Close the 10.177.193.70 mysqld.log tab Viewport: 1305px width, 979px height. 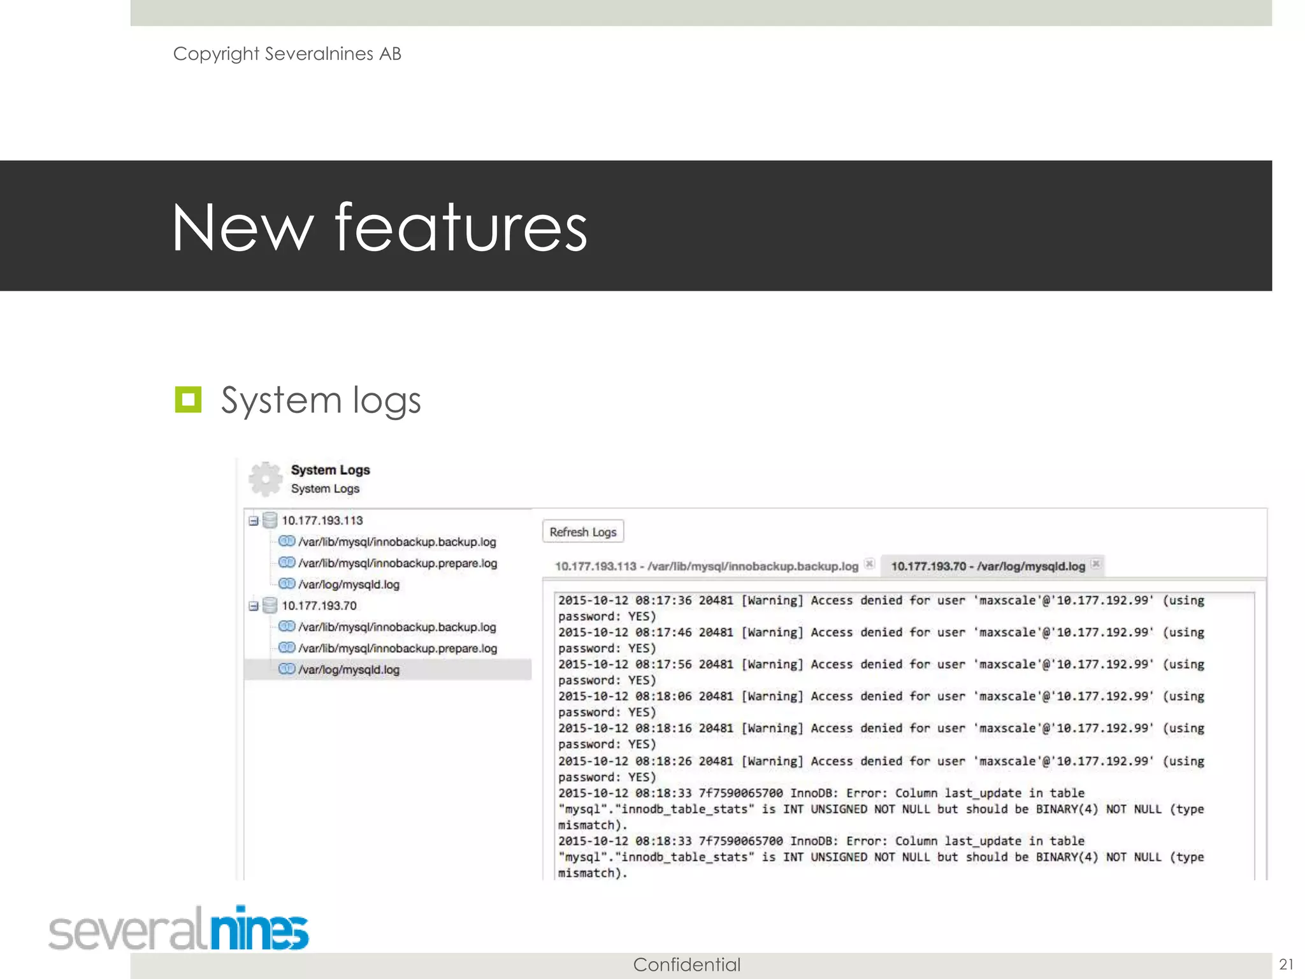pos(1095,563)
